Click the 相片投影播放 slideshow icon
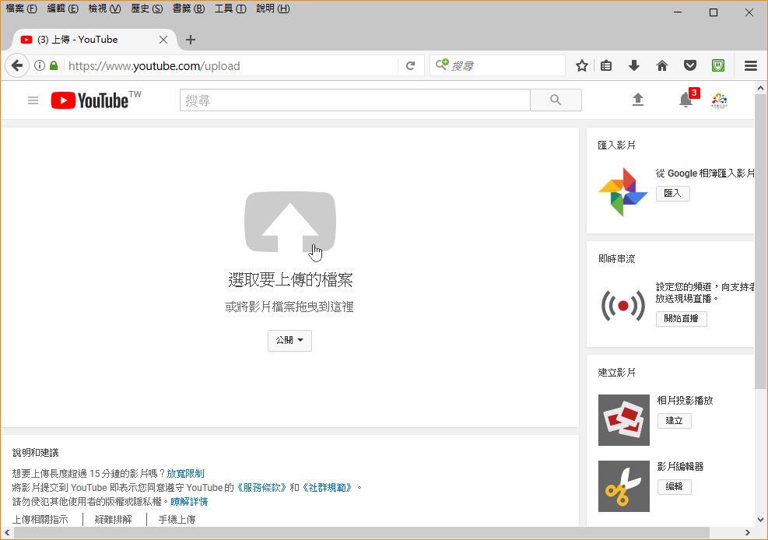This screenshot has width=768, height=540. (x=623, y=420)
